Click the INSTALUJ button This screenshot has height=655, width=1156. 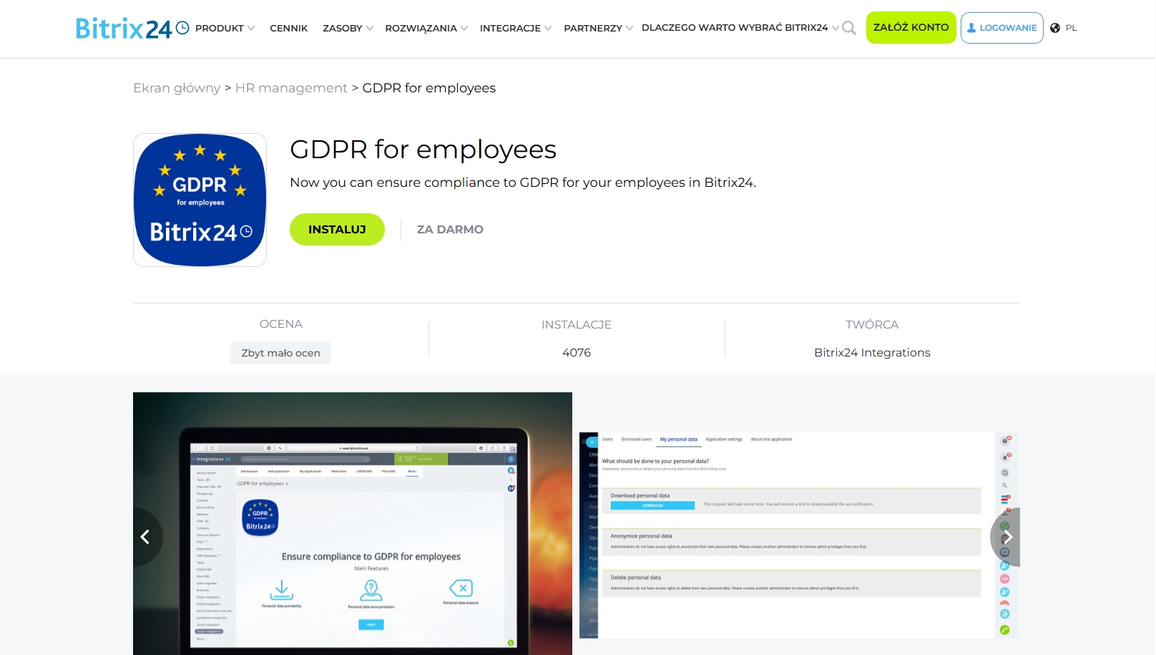pos(337,229)
